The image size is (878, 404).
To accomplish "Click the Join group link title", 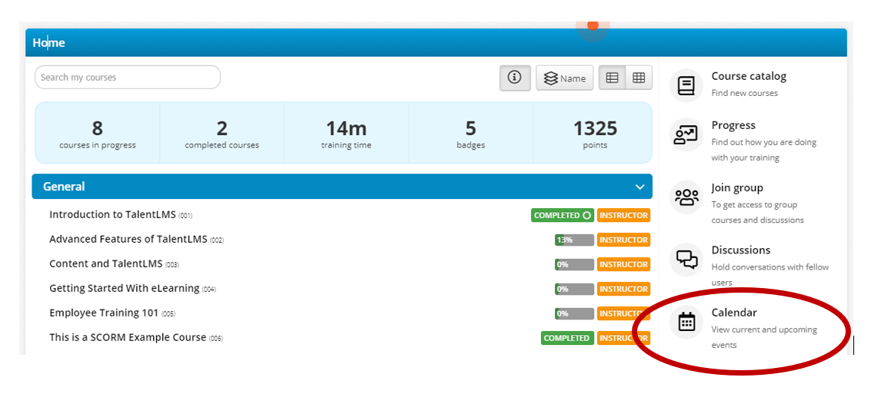I will click(737, 187).
